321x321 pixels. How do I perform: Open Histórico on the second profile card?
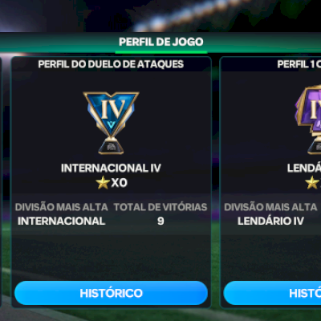272,293
